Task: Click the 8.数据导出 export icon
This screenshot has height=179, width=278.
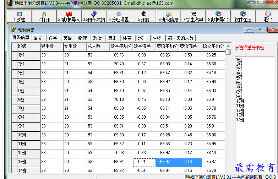Action: point(218,16)
